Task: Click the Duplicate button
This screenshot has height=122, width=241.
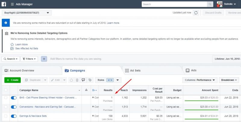Action: pyautogui.click(x=33, y=80)
